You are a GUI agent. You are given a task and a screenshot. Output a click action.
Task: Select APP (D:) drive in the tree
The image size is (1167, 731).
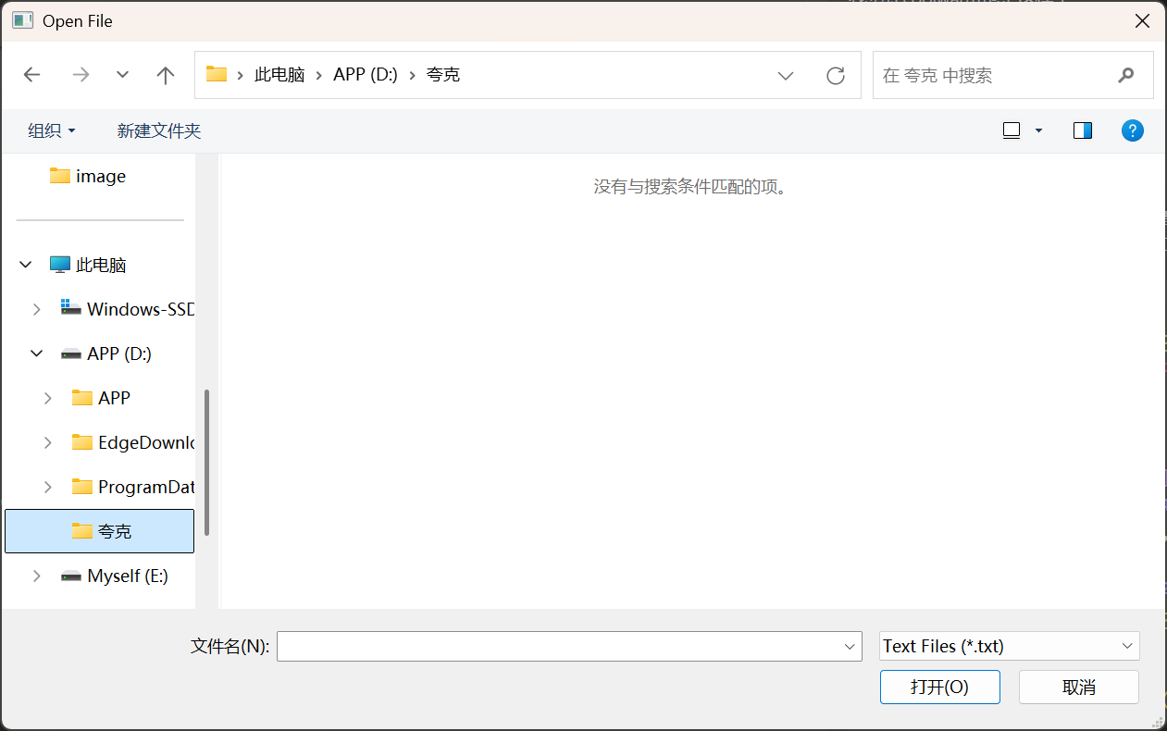106,353
